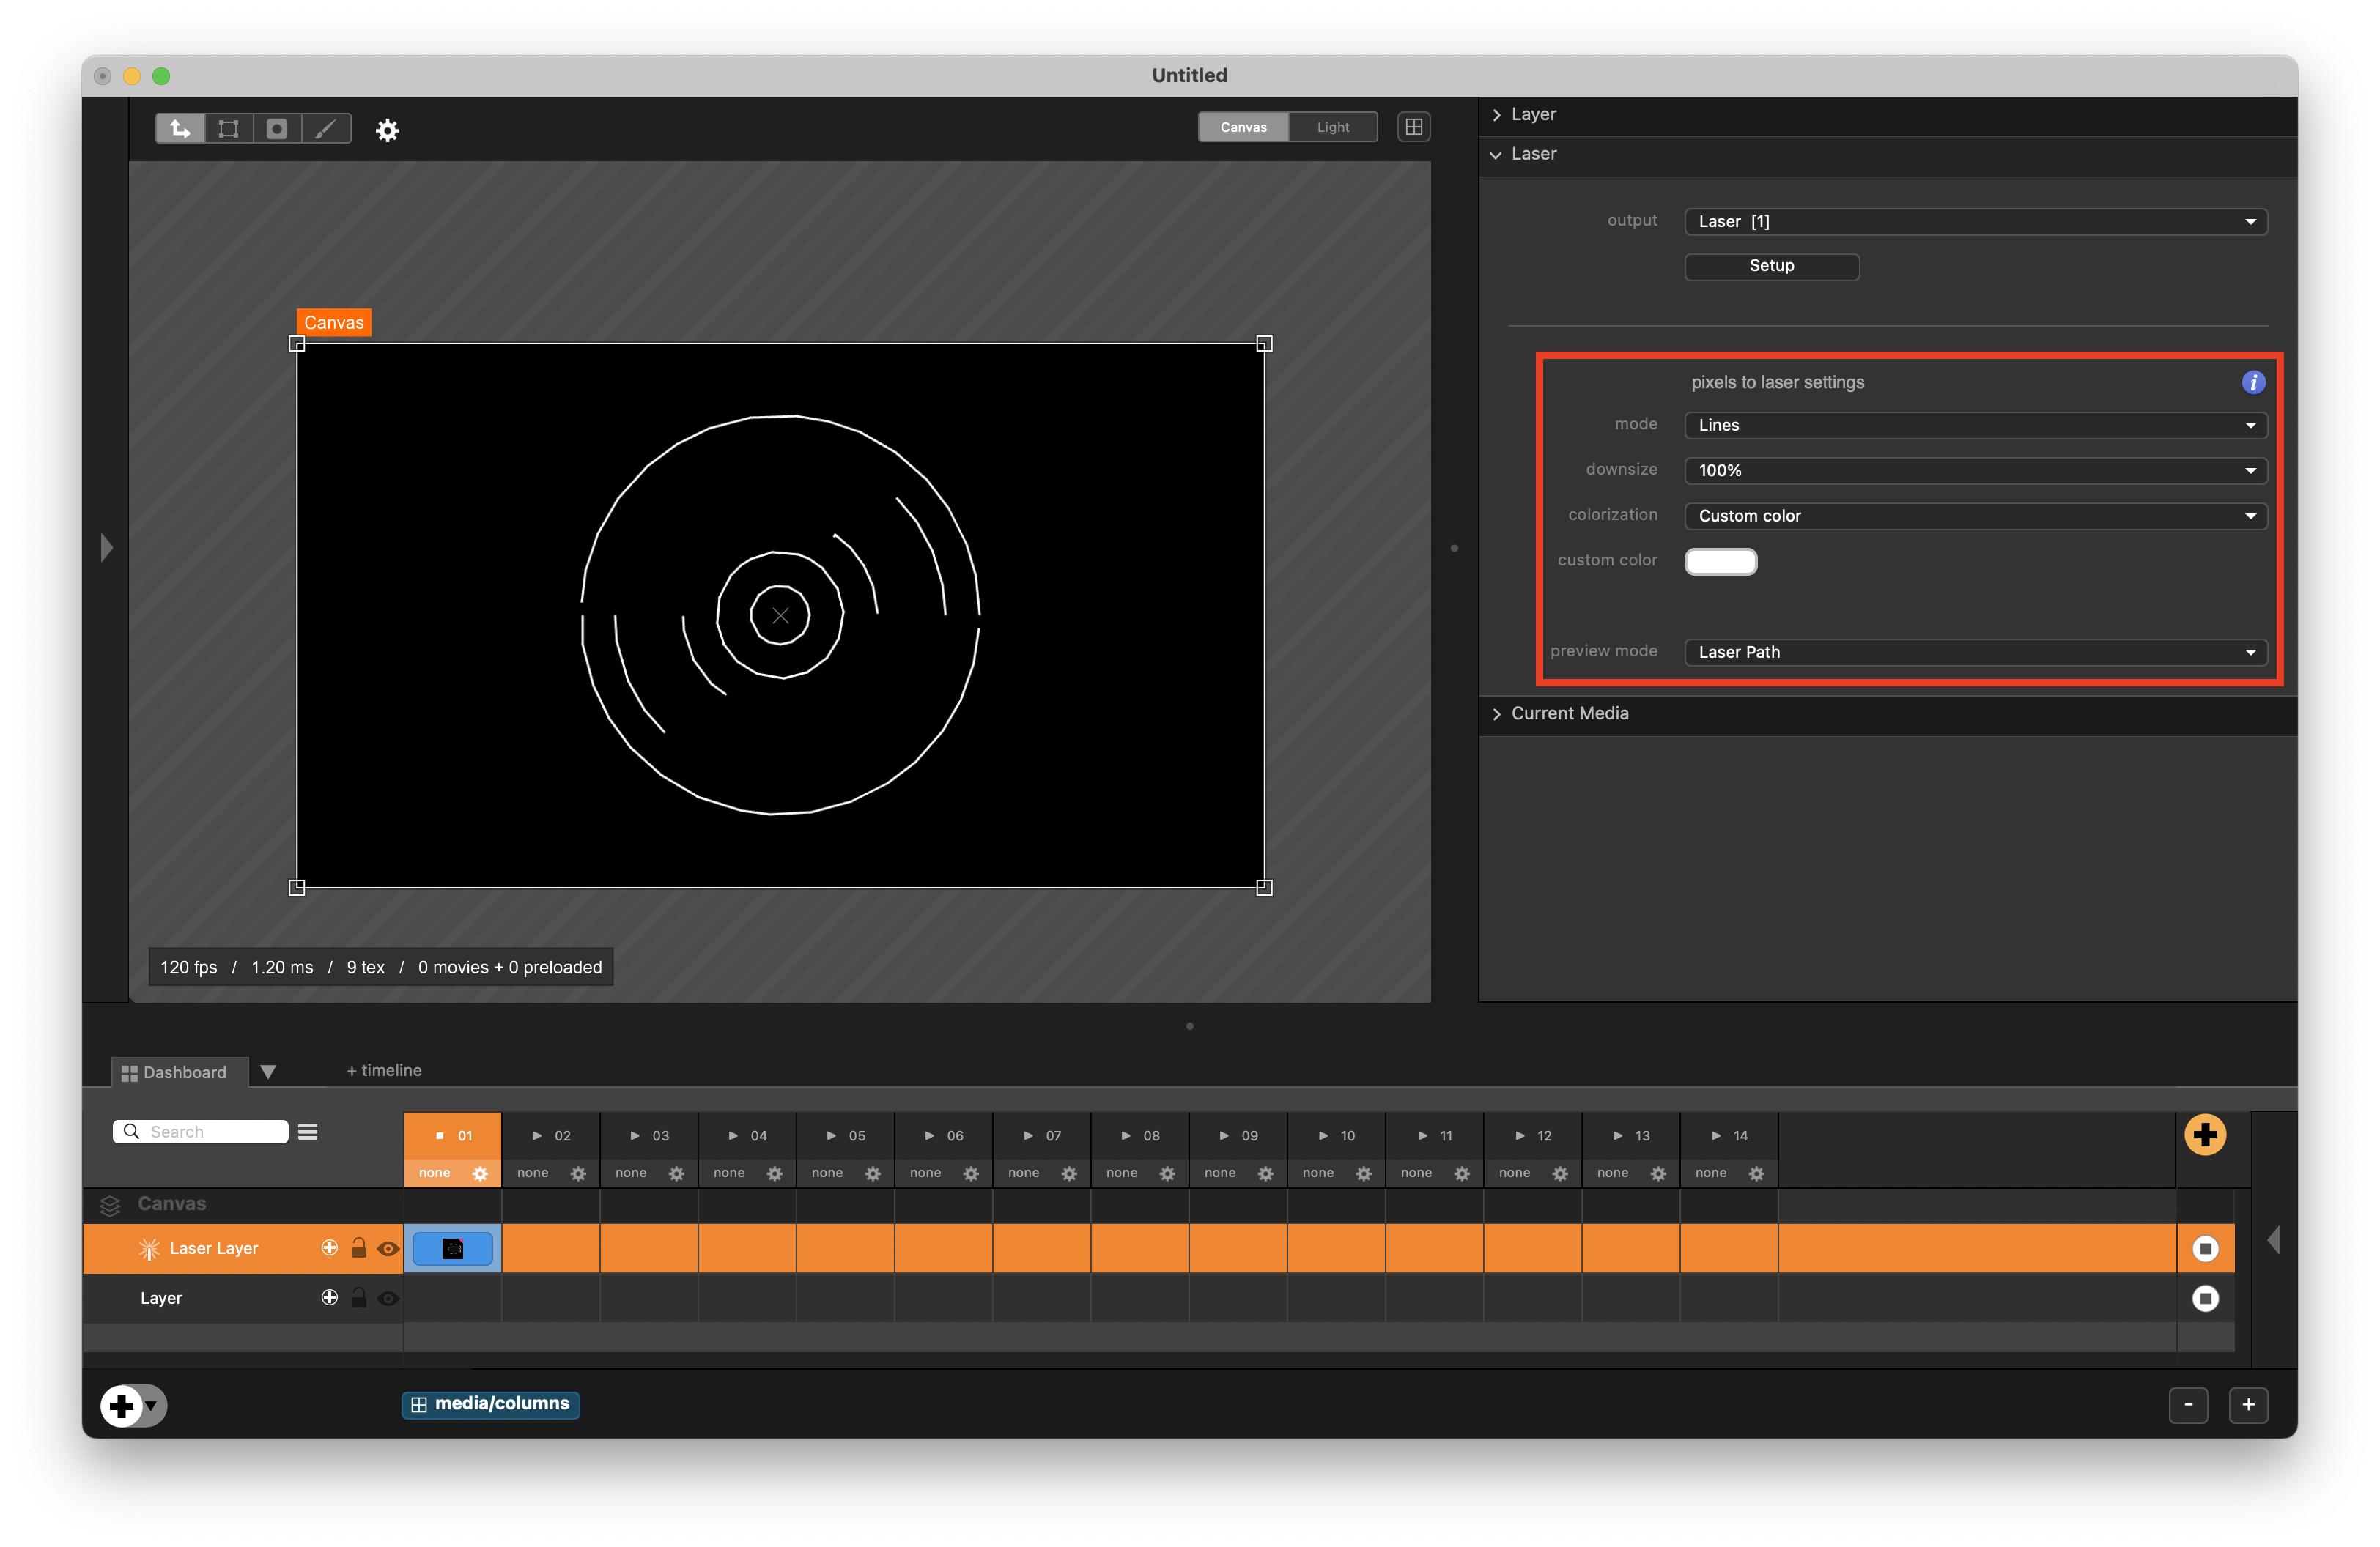This screenshot has height=1547, width=2380.
Task: Expand the Current Media section
Action: click(1569, 713)
